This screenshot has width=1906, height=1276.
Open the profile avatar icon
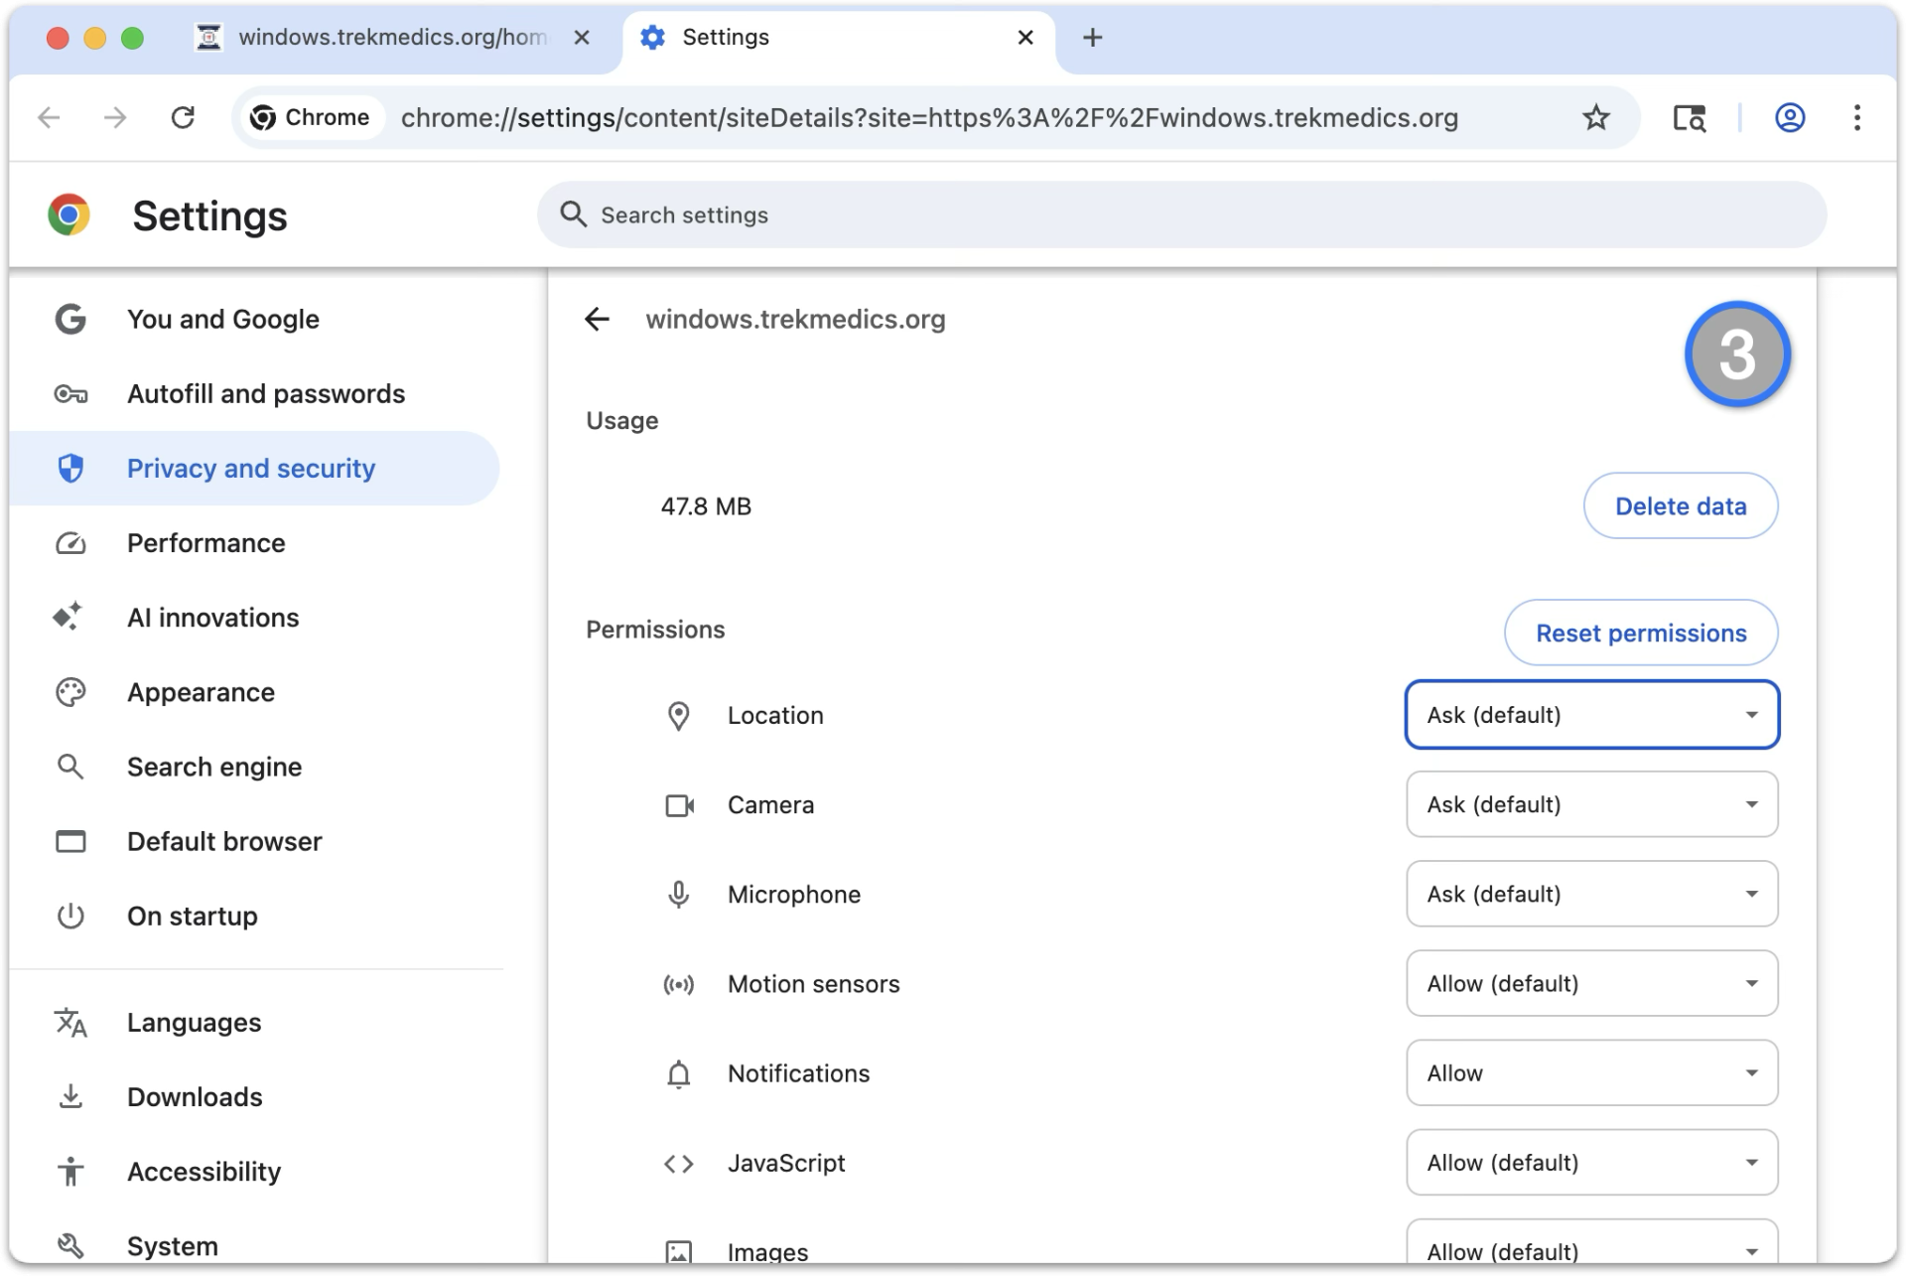point(1789,118)
